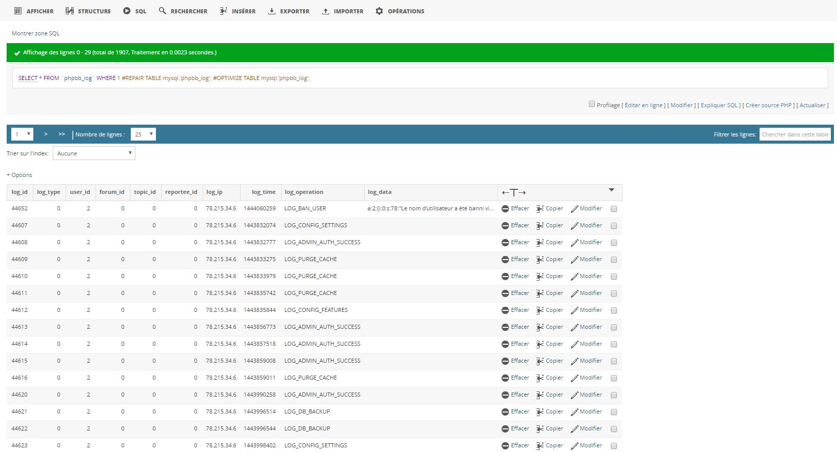The height and width of the screenshot is (452, 837).
Task: Select checkbox for row 44609
Action: (614, 260)
